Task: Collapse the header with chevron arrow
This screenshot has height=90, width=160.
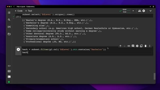Action: click(x=150, y=11)
